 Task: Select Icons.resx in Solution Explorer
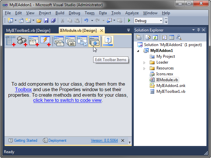coord(165,74)
